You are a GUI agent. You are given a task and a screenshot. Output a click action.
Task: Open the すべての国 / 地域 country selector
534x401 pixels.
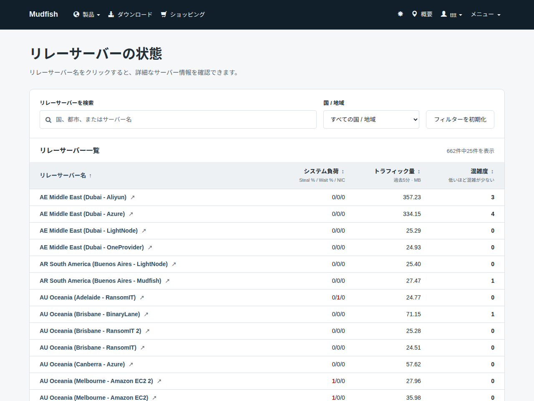coord(371,119)
